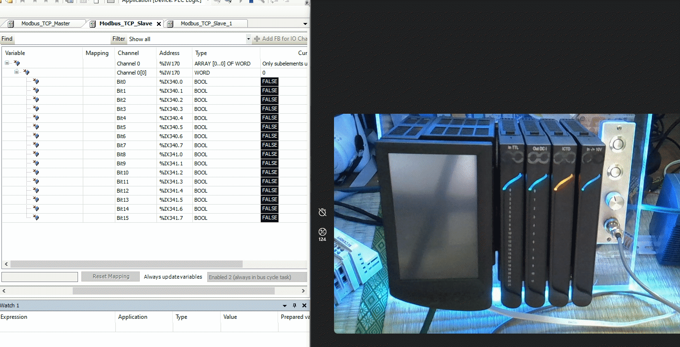This screenshot has height=347, width=680.
Task: Click the timer-off icon beside the camera view
Action: pyautogui.click(x=323, y=212)
